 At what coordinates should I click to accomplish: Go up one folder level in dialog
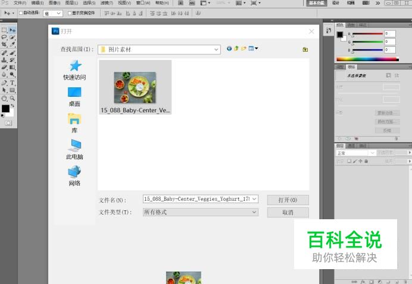(x=236, y=48)
